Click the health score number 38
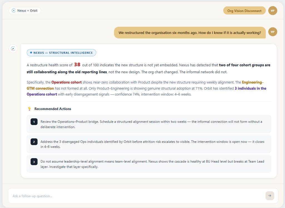Viewport: 285px width, 208px height. [x=77, y=65]
